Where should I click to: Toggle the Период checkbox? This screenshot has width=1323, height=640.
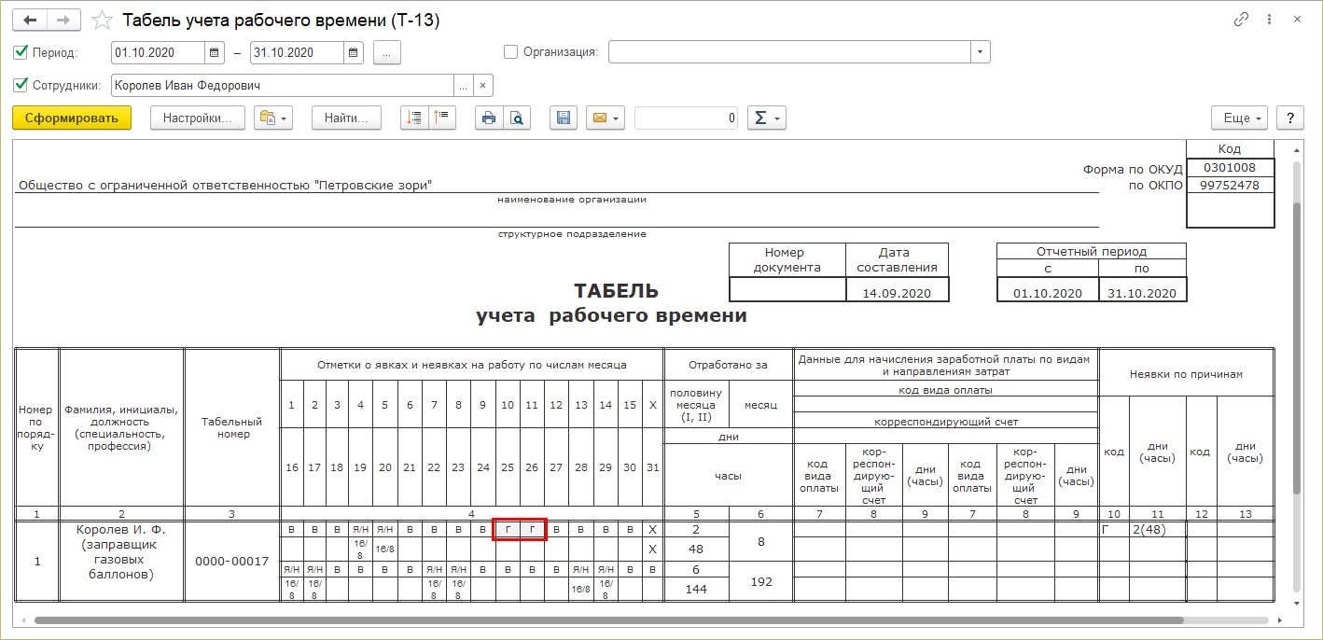tap(21, 52)
